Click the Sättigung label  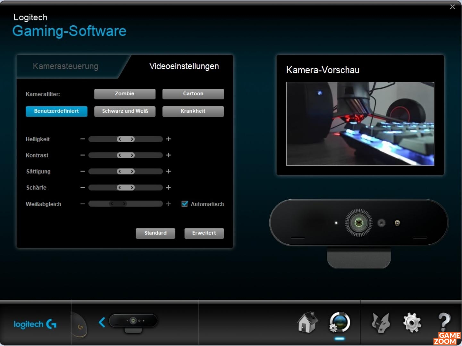(x=38, y=171)
